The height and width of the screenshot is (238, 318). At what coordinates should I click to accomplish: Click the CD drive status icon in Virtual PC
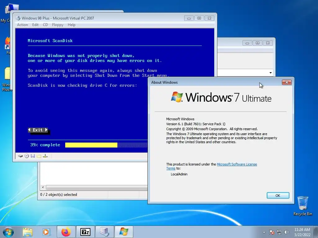click(27, 156)
